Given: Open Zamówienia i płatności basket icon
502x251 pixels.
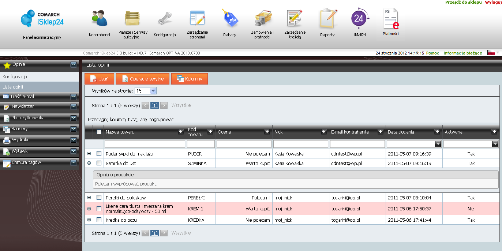Looking at the screenshot, I should 262,18.
